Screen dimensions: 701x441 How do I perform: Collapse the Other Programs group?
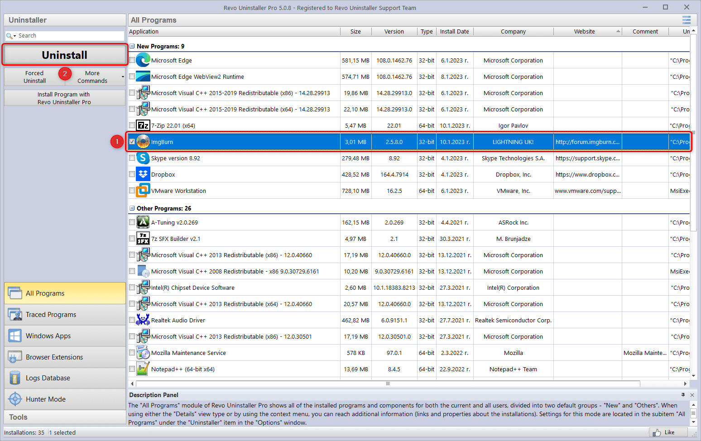pos(131,208)
